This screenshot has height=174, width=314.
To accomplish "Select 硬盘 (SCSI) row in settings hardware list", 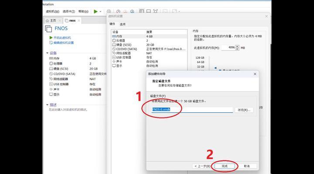I will 149,45.
